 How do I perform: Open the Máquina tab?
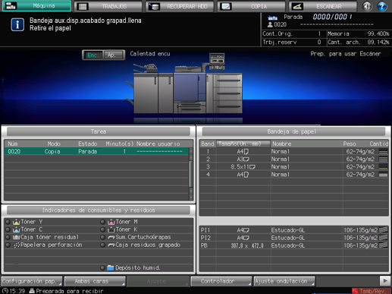point(36,6)
